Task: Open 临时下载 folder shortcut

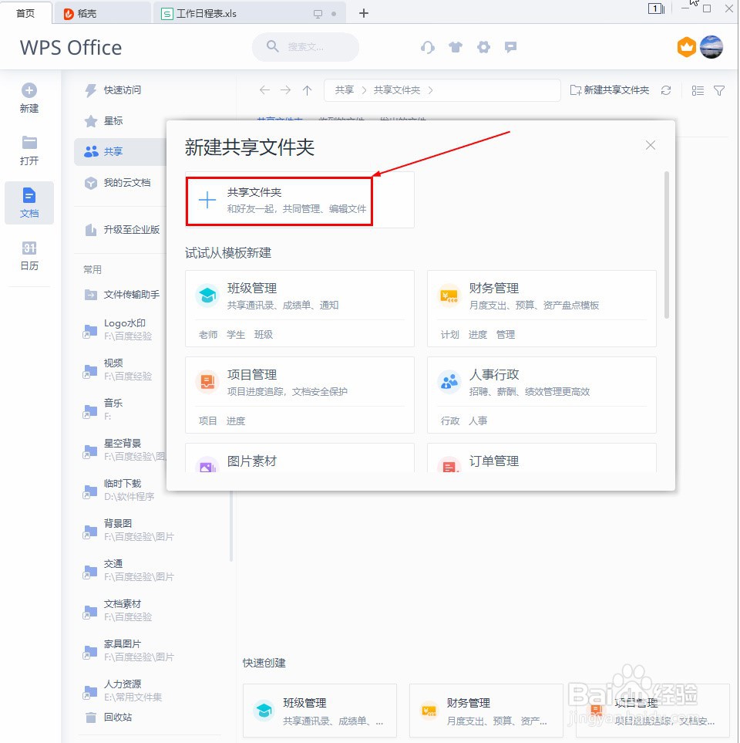Action: click(x=119, y=490)
